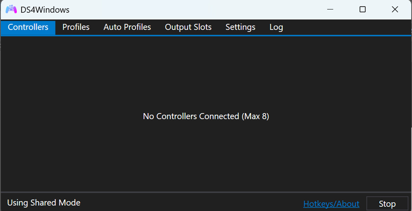Select the Output Slots tab
Screen dimensions: 412x211
click(x=188, y=27)
